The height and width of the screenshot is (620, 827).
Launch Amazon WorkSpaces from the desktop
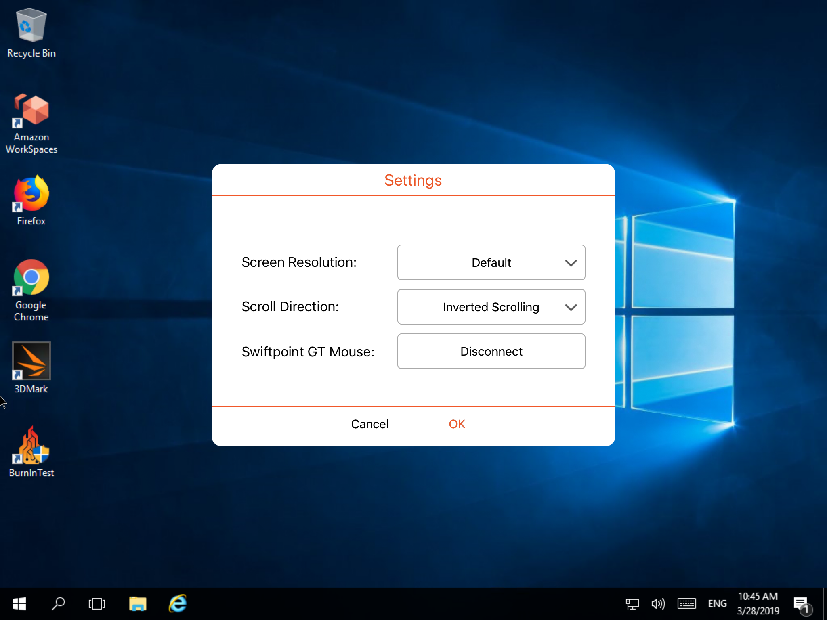pos(31,111)
